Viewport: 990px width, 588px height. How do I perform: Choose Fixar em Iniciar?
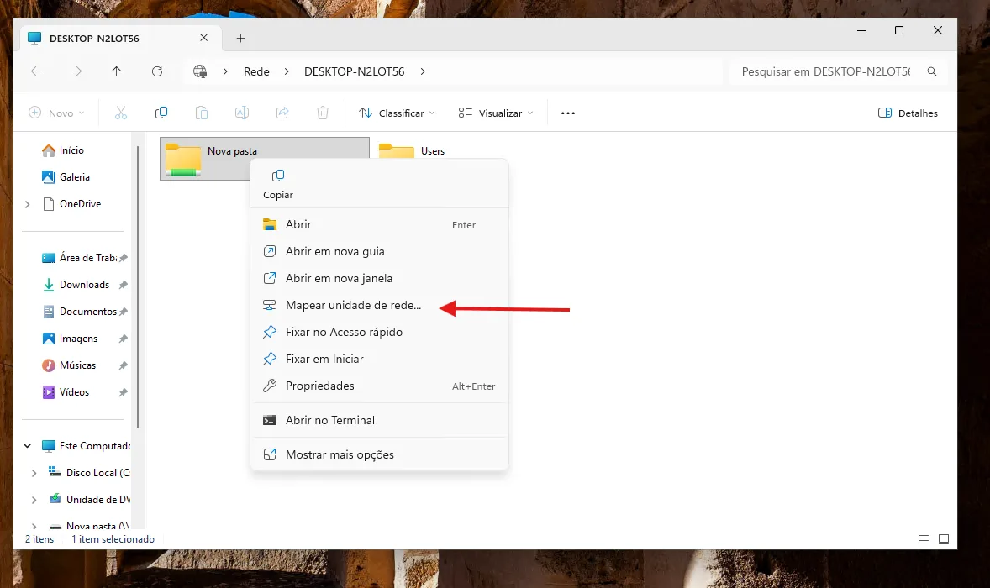pyautogui.click(x=381, y=359)
